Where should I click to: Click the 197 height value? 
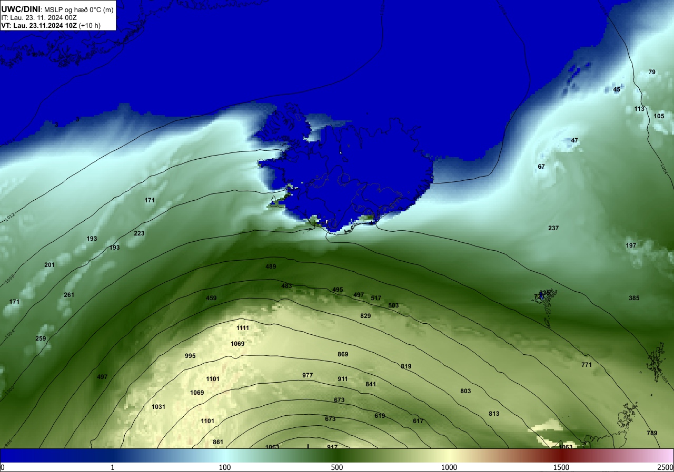(631, 245)
